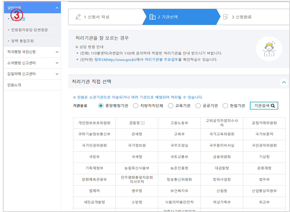Click the magnifier icon in 기관검색 button
This screenshot has height=212, width=290.
coord(273,106)
